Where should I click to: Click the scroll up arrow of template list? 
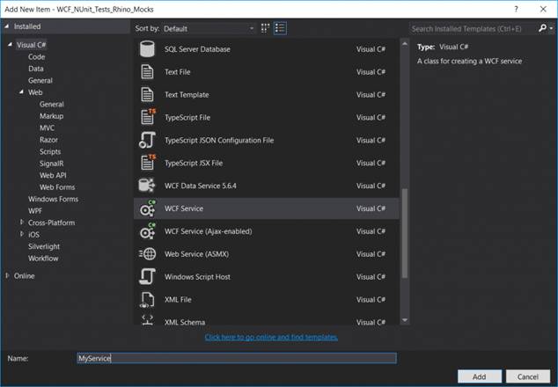[x=405, y=44]
